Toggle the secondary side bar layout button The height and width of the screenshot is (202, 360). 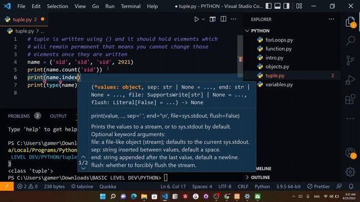(x=286, y=6)
